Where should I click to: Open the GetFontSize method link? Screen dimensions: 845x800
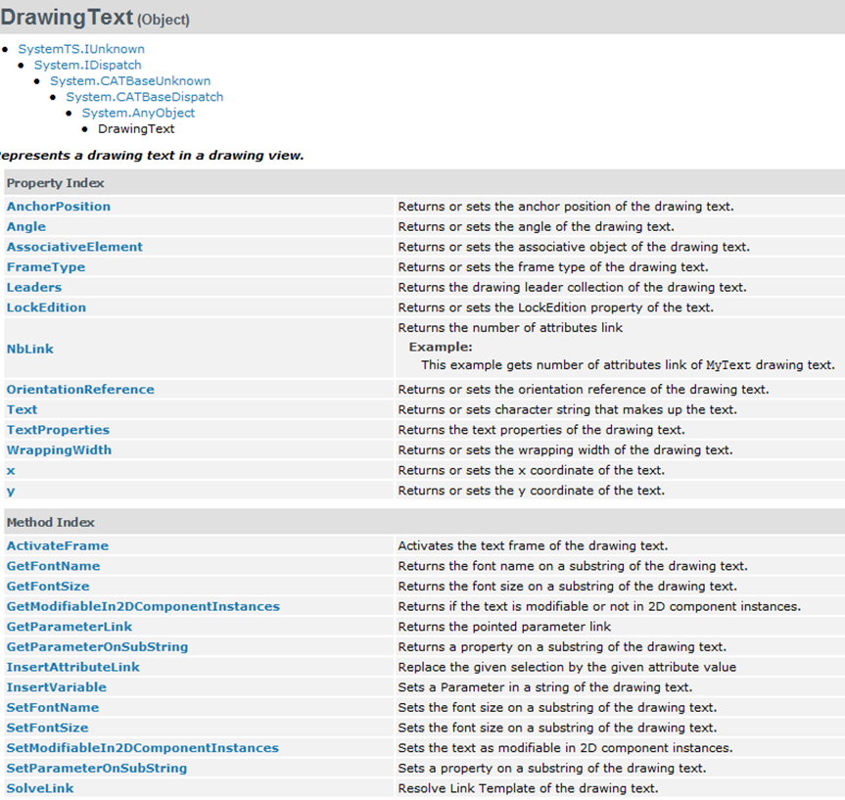point(48,587)
